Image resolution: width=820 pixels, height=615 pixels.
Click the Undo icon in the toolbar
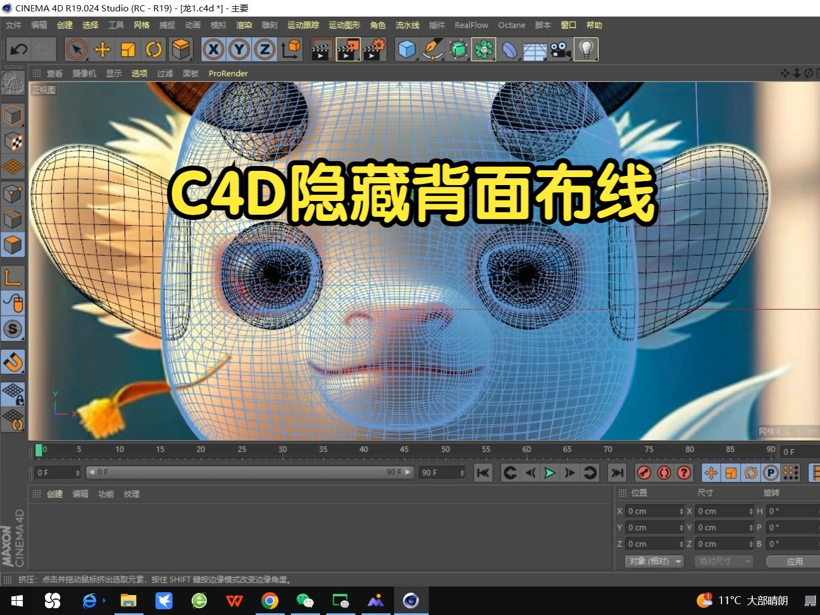click(x=19, y=50)
